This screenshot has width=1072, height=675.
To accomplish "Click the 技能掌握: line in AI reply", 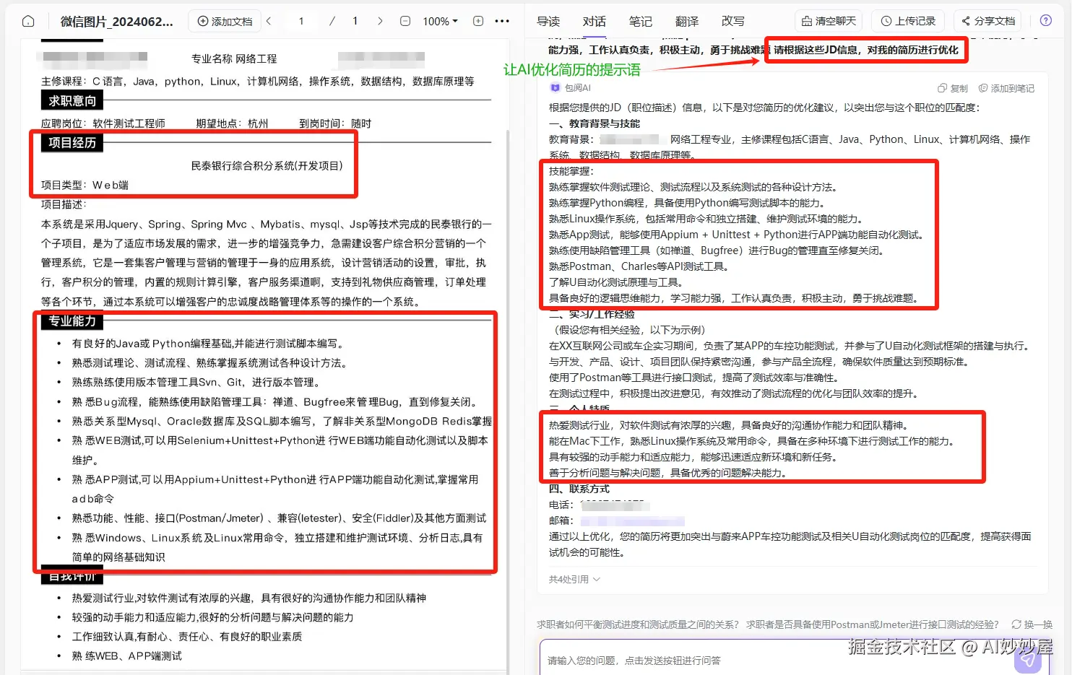I will point(571,171).
